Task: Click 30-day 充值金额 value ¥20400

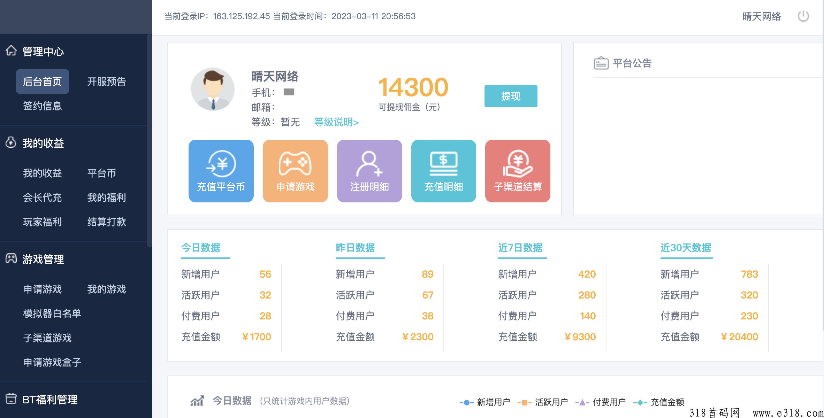Action: (x=739, y=337)
